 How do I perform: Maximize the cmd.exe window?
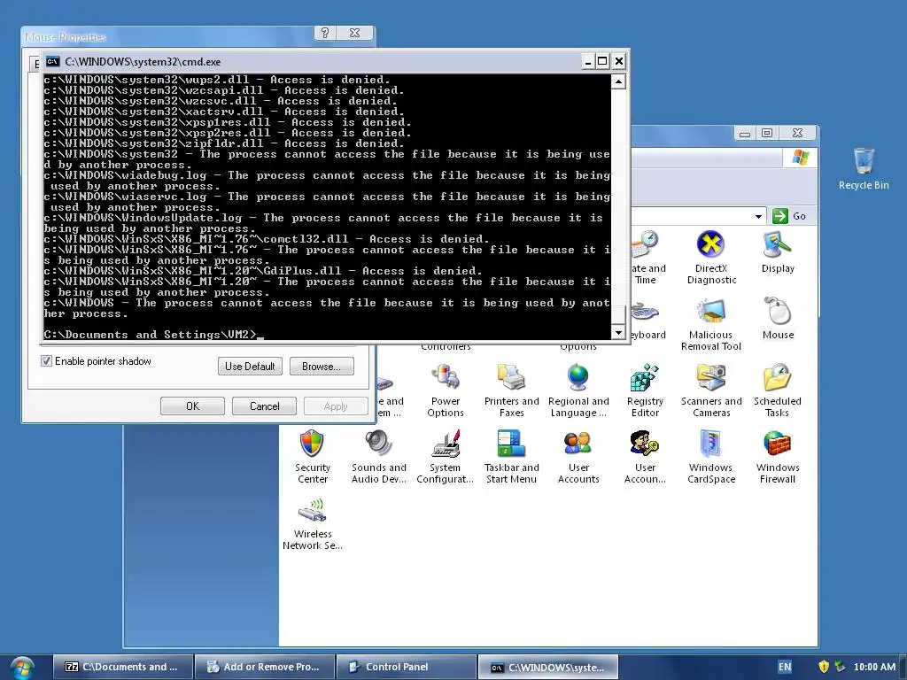(602, 61)
